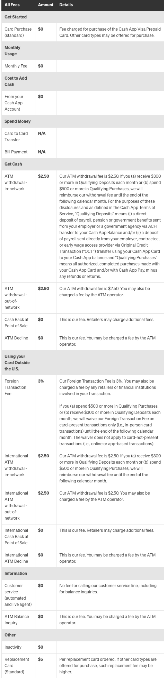The image size is (167, 681).
Task: Click the Card Purchase (standard) fee label
Action: 18,32
